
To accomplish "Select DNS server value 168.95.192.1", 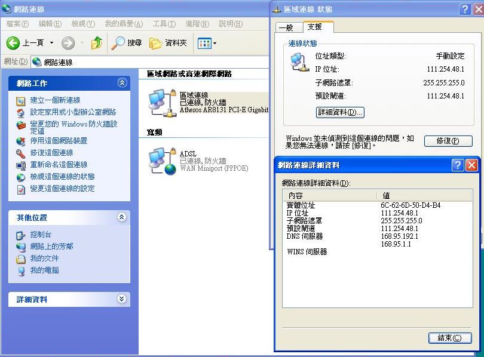I will point(399,236).
